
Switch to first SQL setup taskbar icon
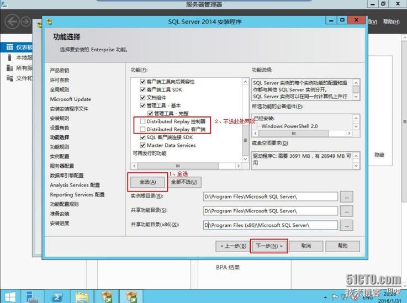pyautogui.click(x=107, y=297)
